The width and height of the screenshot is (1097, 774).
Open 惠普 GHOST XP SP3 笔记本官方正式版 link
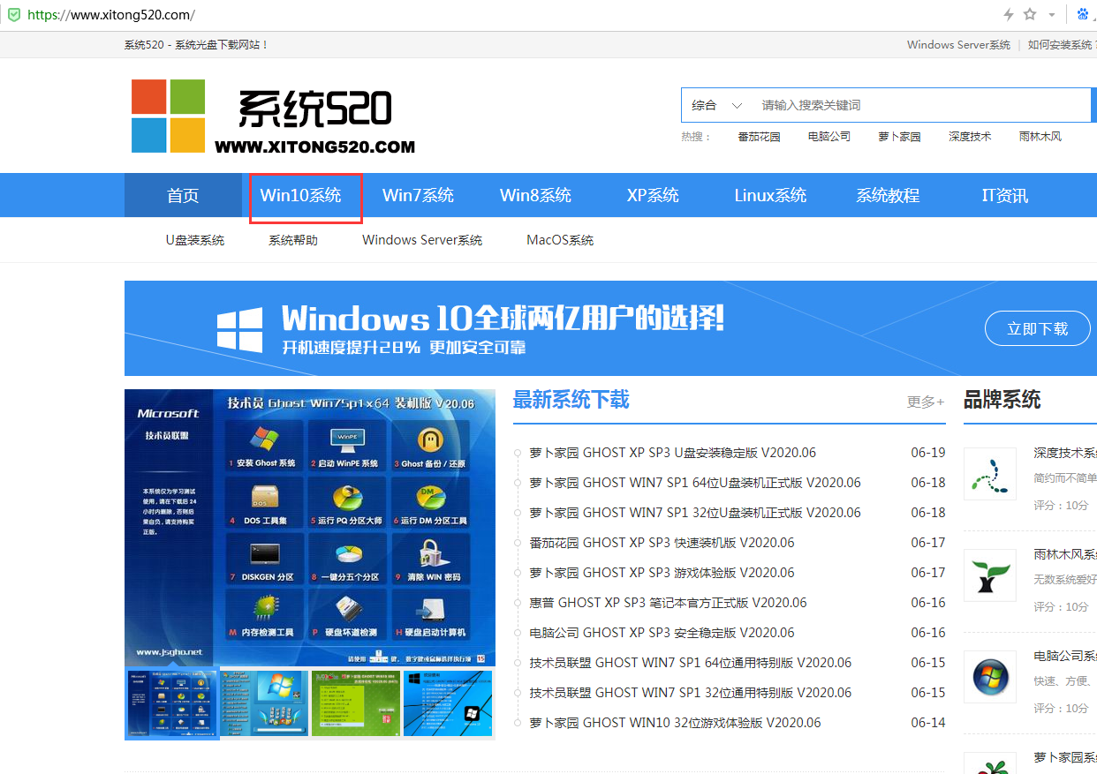pyautogui.click(x=668, y=603)
